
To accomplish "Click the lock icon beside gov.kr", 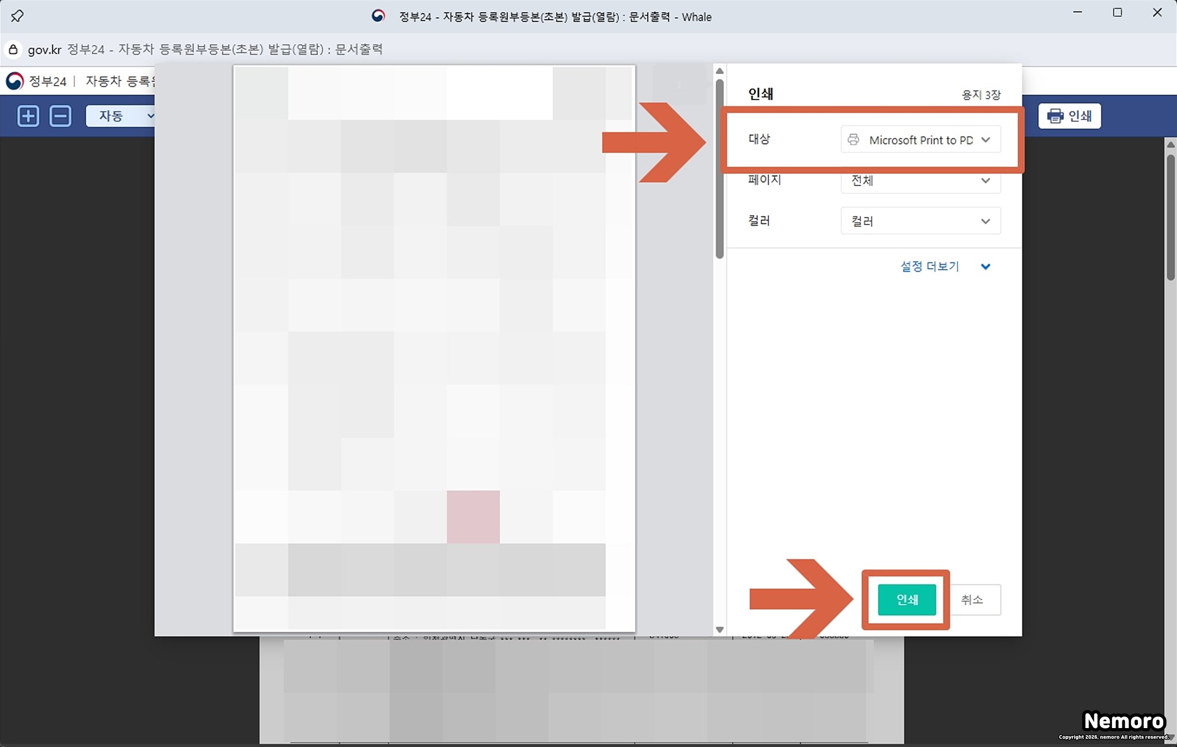I will click(13, 49).
